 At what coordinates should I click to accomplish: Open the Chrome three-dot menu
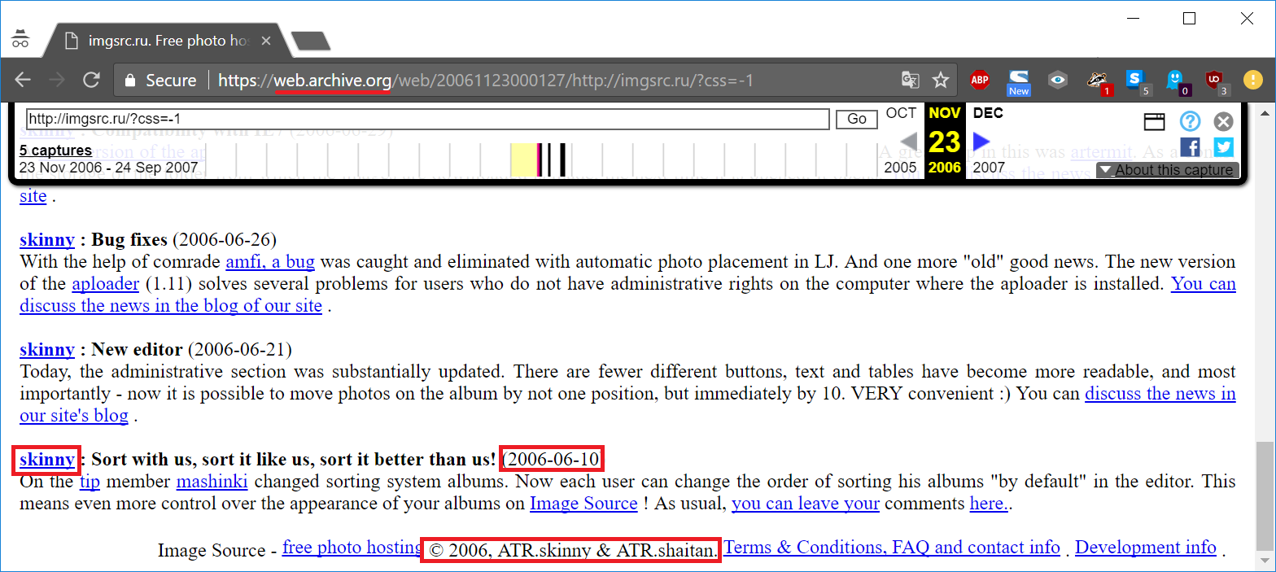tap(1254, 80)
